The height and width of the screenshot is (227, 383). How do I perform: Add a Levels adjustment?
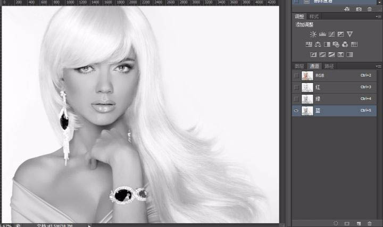tap(322, 34)
